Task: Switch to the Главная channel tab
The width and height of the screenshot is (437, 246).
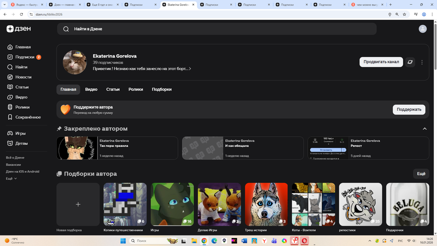Action: (68, 89)
